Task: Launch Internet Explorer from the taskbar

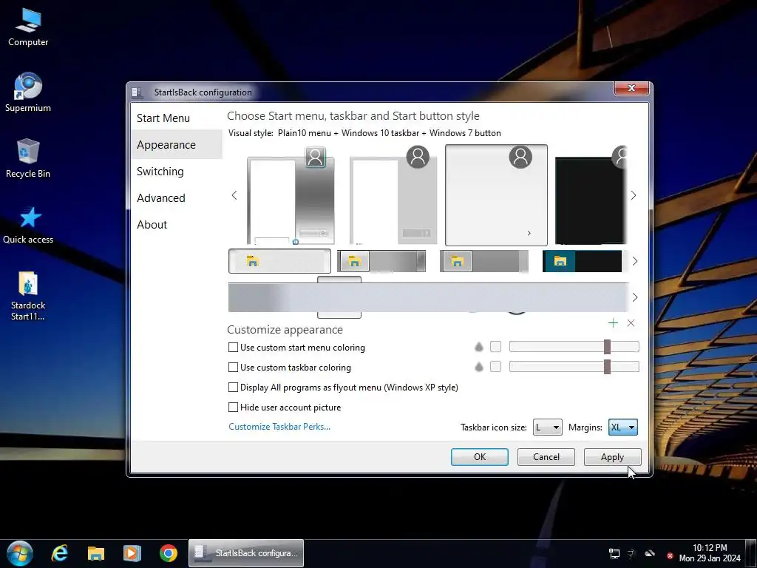Action: [x=60, y=553]
